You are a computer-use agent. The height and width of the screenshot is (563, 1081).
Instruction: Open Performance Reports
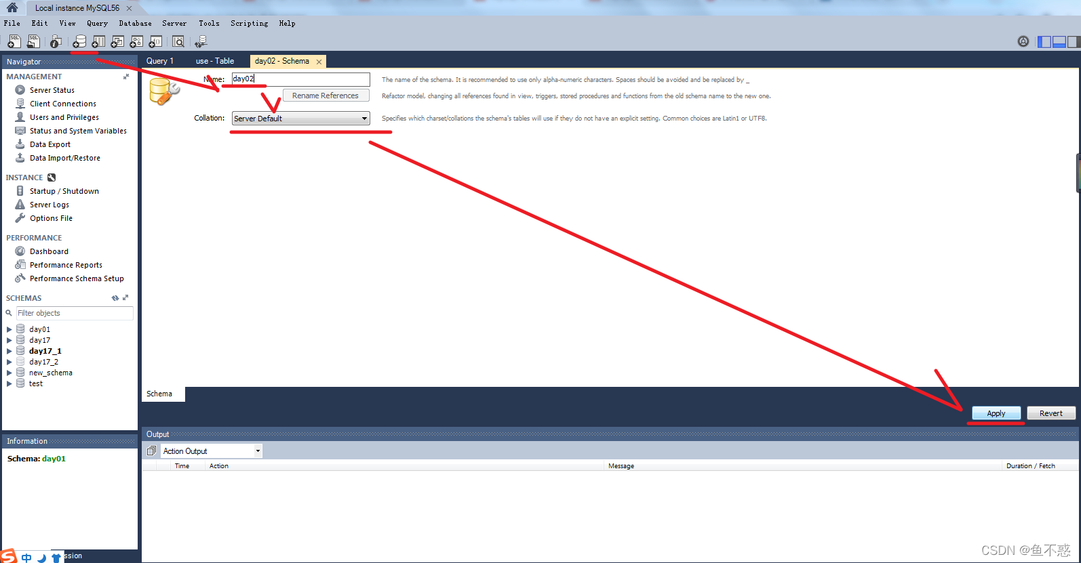click(x=66, y=265)
